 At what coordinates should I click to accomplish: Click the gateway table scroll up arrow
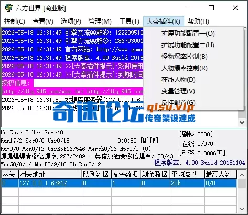tap(242, 175)
